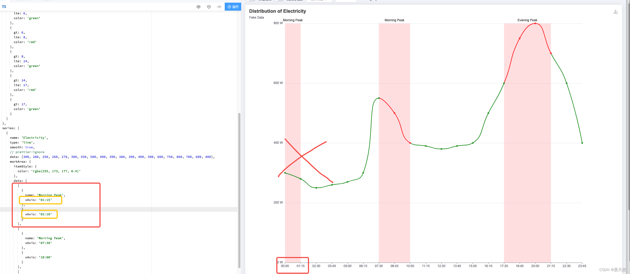The height and width of the screenshot is (274, 630).
Task: Toggle the leftmost switch in the chart toolbar
Action: click(x=250, y=1)
